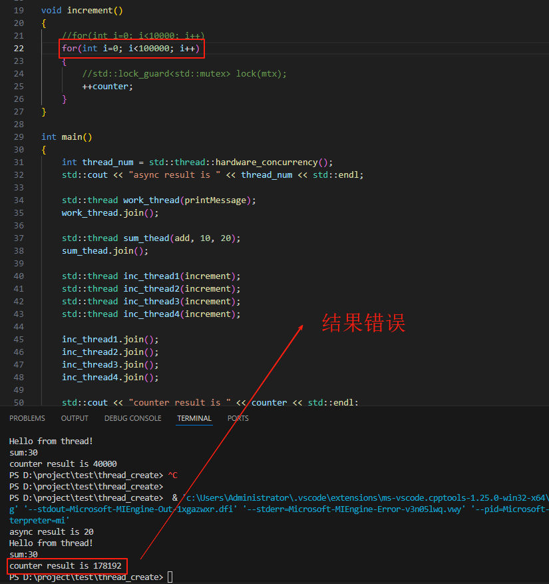Click the closing brace on line 27
Viewport: 549px width, 584px height.
tap(44, 112)
